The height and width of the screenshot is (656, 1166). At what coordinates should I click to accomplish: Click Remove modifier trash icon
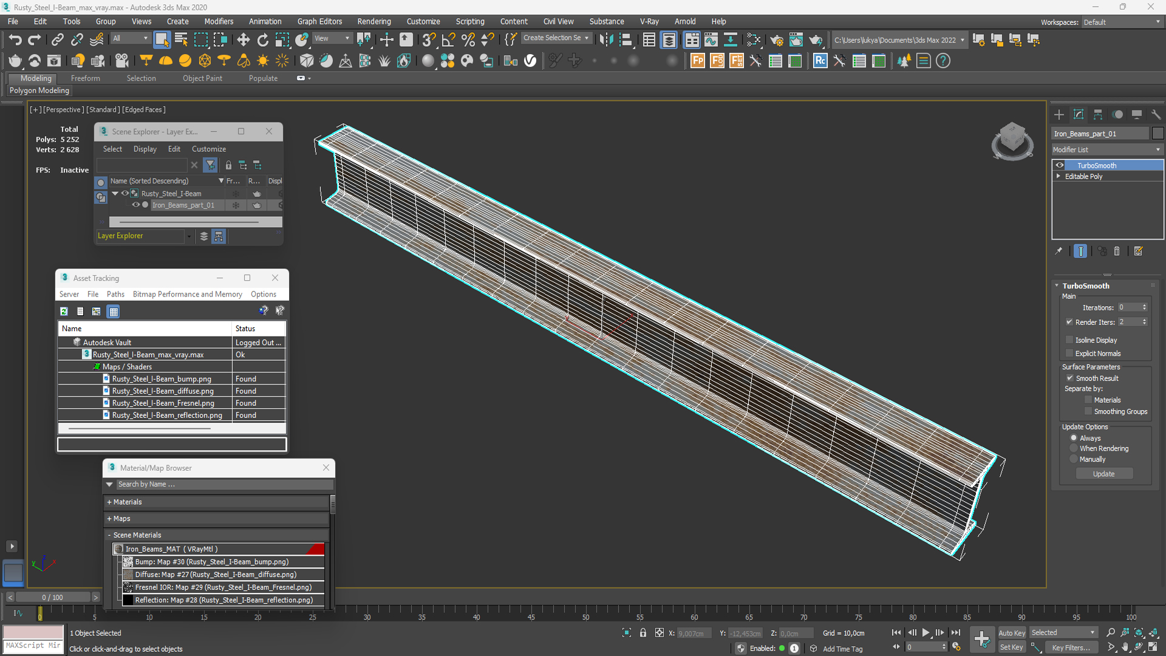(x=1117, y=251)
